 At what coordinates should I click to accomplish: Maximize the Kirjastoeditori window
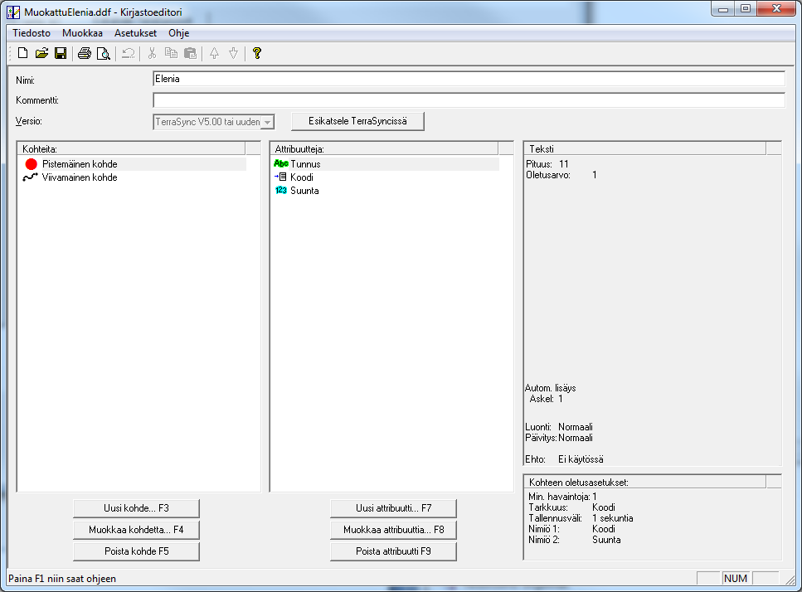coord(746,9)
